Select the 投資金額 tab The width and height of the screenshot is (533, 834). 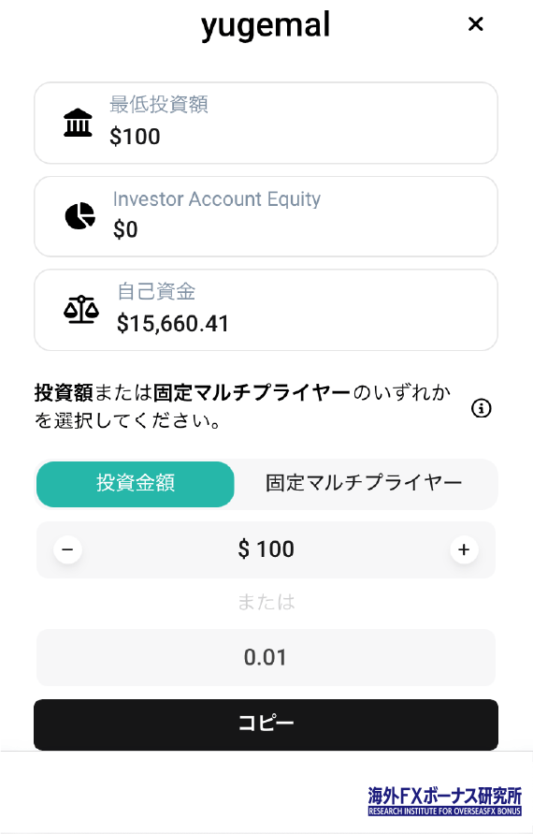pos(135,484)
